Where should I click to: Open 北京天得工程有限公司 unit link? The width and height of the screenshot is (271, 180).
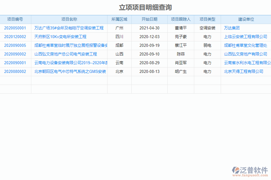pyautogui.click(x=243, y=71)
